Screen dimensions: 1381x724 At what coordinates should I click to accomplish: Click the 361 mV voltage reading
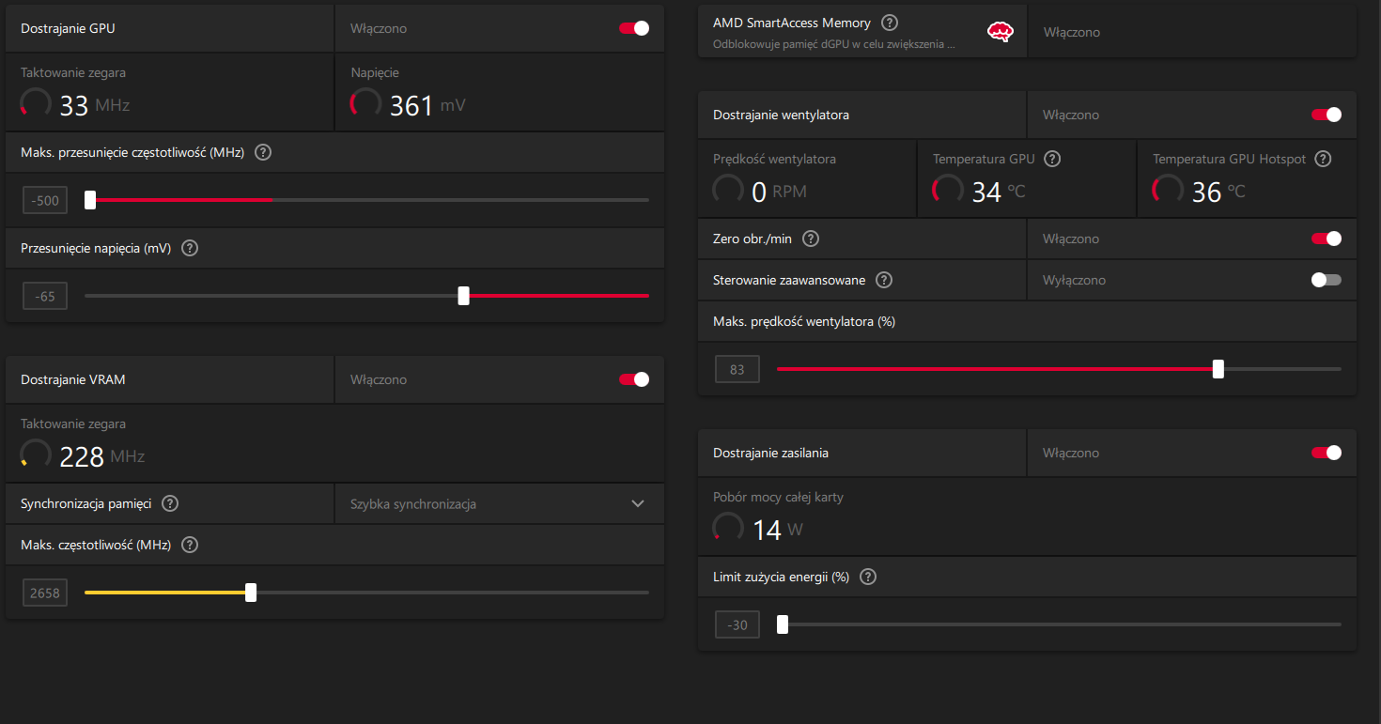[427, 105]
